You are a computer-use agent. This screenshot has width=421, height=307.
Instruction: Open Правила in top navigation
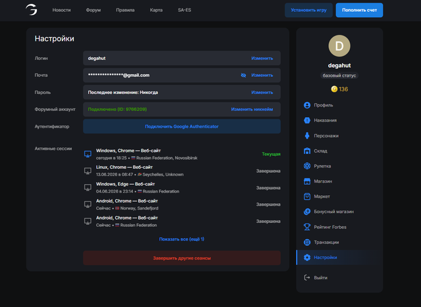pyautogui.click(x=125, y=10)
